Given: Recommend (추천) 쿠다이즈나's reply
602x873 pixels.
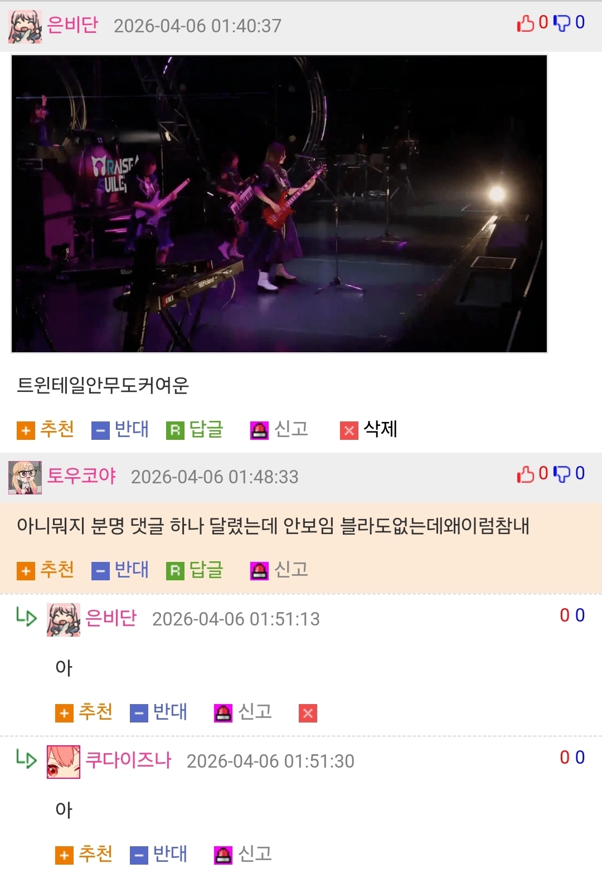Looking at the screenshot, I should tap(84, 854).
